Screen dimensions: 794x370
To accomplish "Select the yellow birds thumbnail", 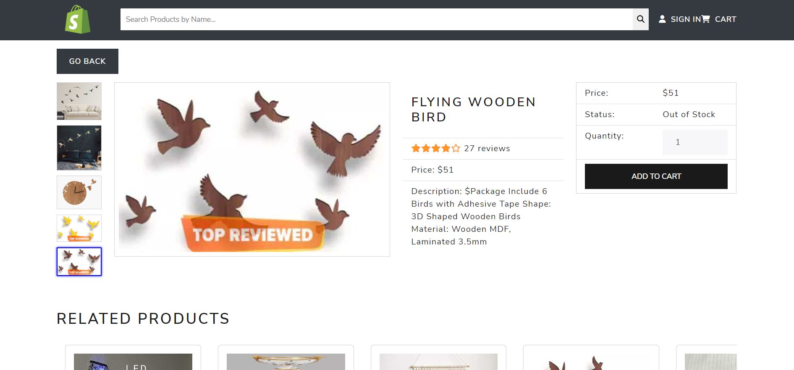I will pyautogui.click(x=79, y=228).
